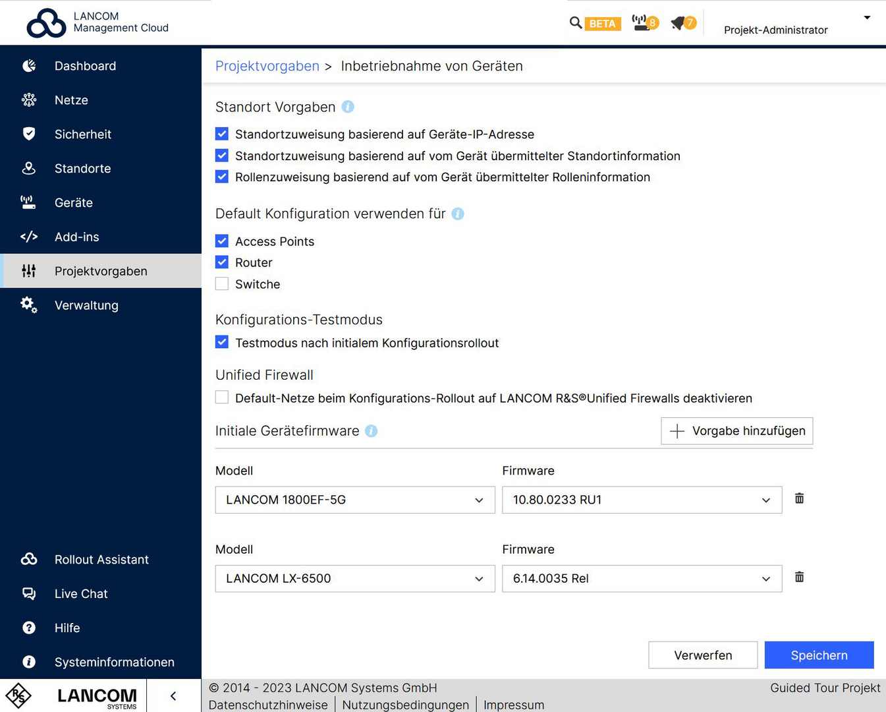This screenshot has height=712, width=886.
Task: Check Default-Netze beim Konfigurations-Rollout deaktivieren
Action: point(221,398)
